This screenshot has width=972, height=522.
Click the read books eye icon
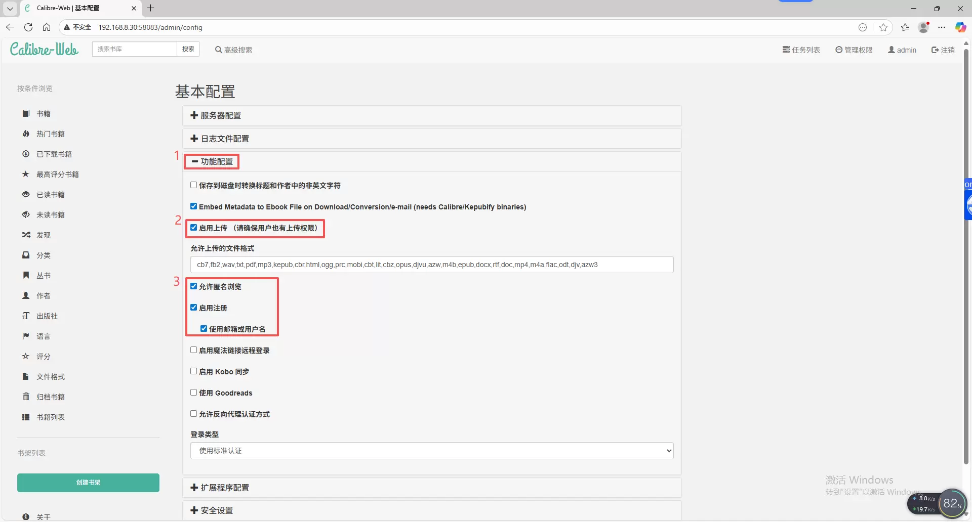pyautogui.click(x=26, y=195)
